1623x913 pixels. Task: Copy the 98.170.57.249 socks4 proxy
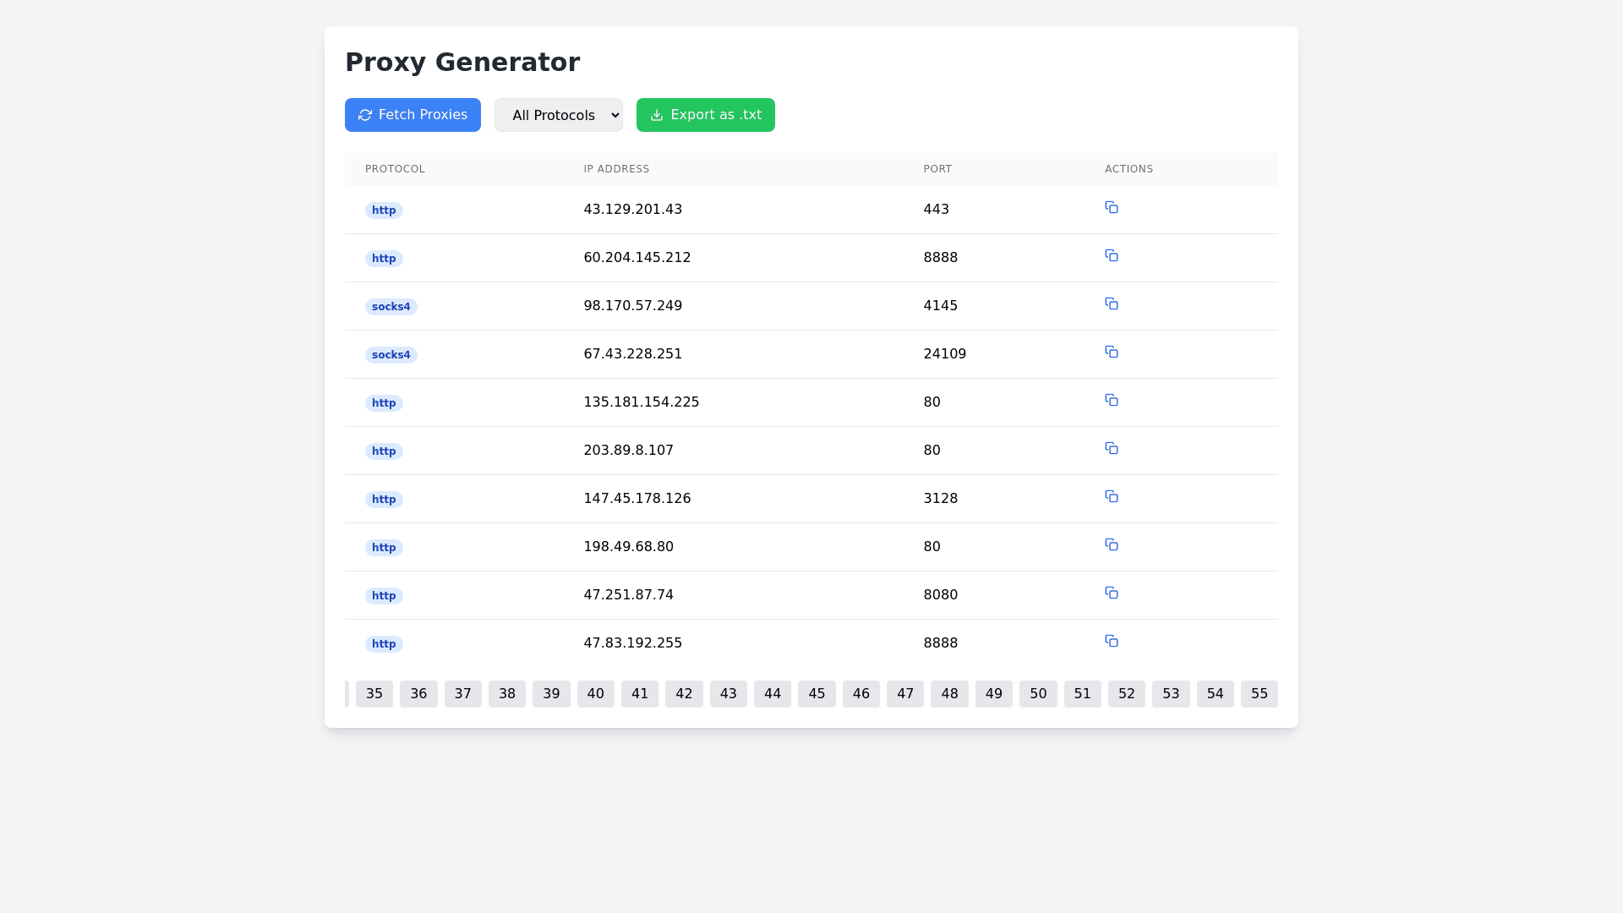[x=1112, y=304]
